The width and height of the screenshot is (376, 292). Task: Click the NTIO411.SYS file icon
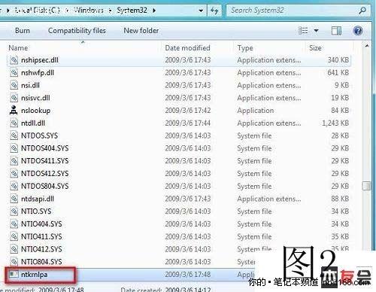coord(14,236)
